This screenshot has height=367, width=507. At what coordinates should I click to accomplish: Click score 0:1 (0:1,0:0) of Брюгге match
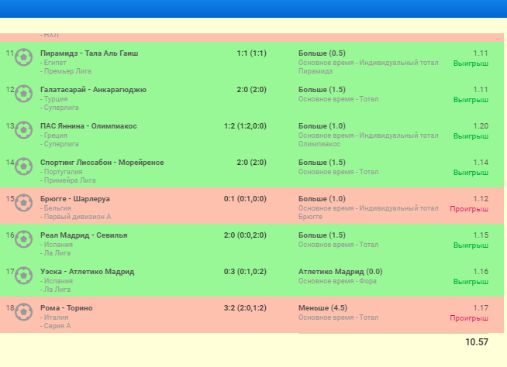(x=245, y=199)
